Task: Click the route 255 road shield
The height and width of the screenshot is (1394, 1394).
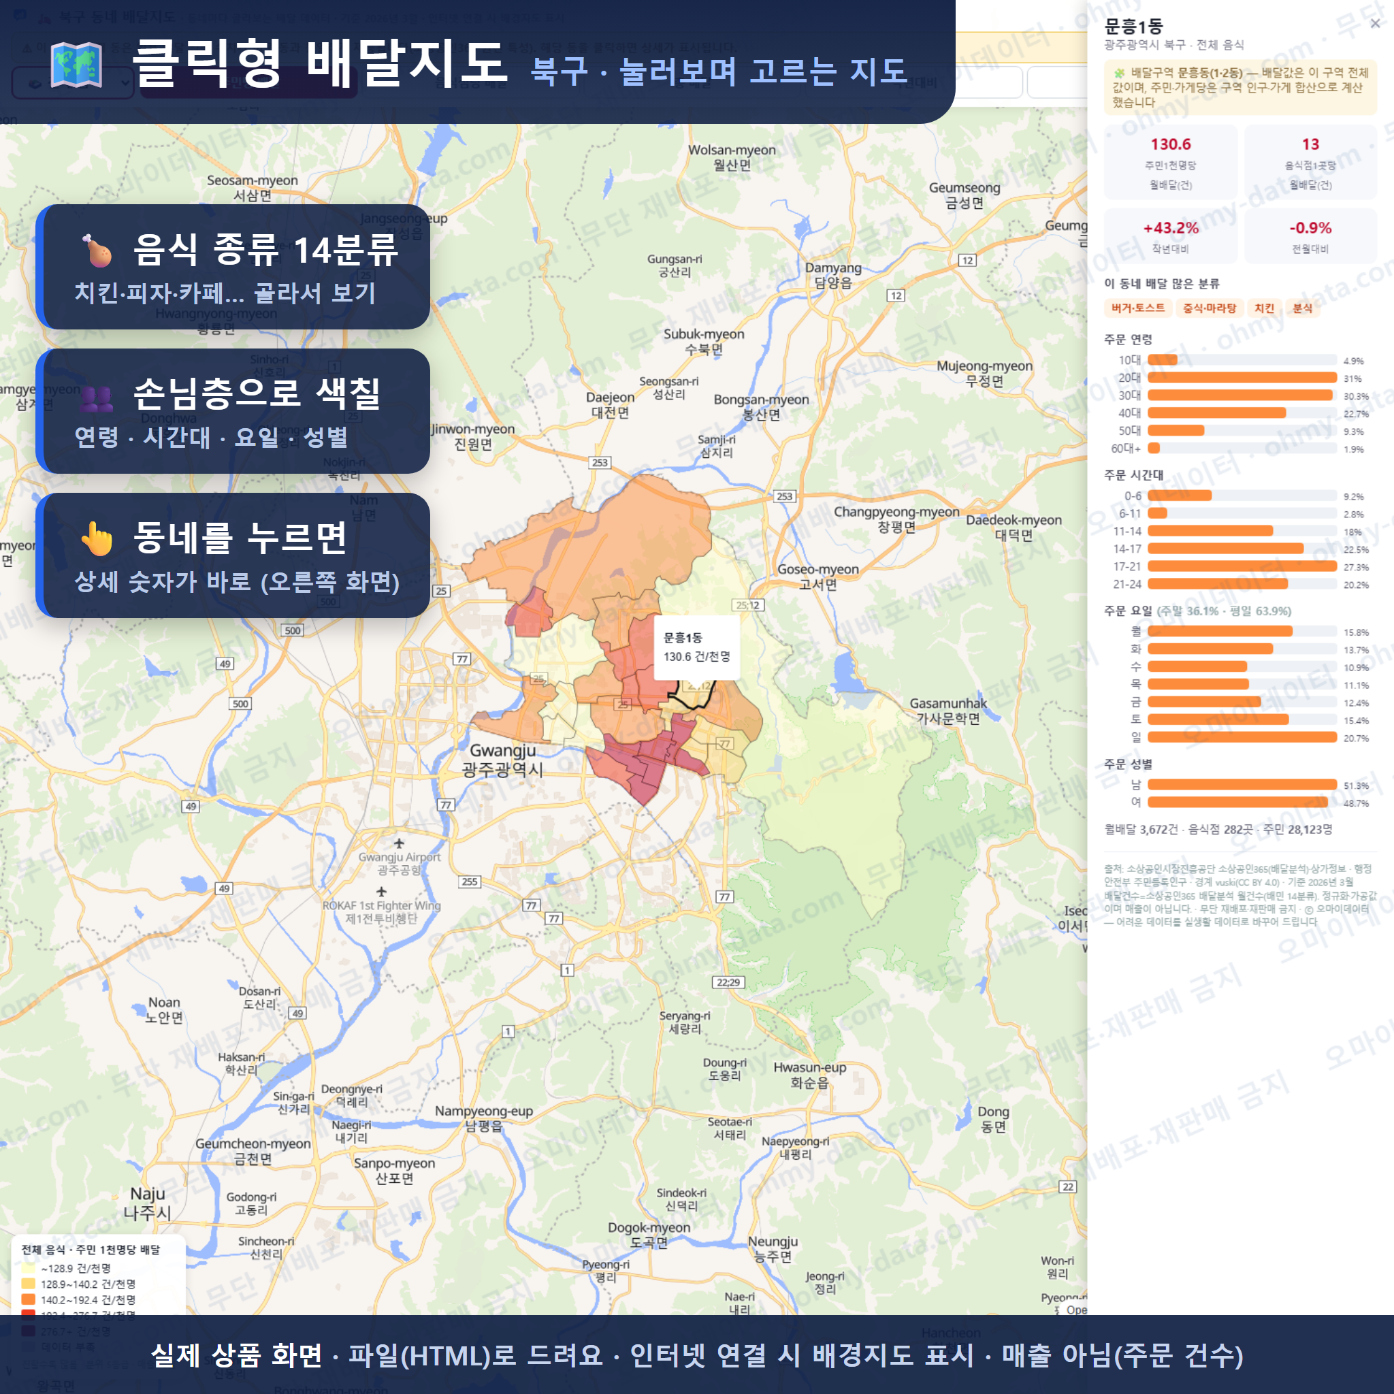Action: [470, 881]
